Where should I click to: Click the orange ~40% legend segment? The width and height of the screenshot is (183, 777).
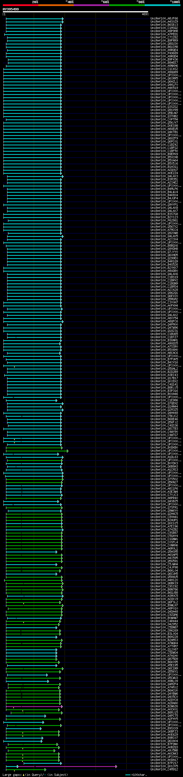[x=56, y=5]
